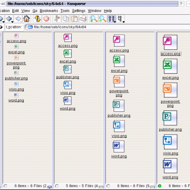Viewport: 190px width, 190px height.
Task: Print with the printer icon
Action: (83, 19)
